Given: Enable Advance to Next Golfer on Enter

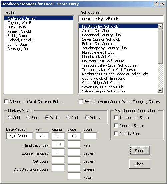Looking at the screenshot, I should (6, 101).
